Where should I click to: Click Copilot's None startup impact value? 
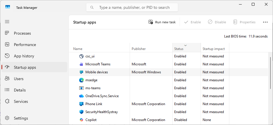[207, 120]
